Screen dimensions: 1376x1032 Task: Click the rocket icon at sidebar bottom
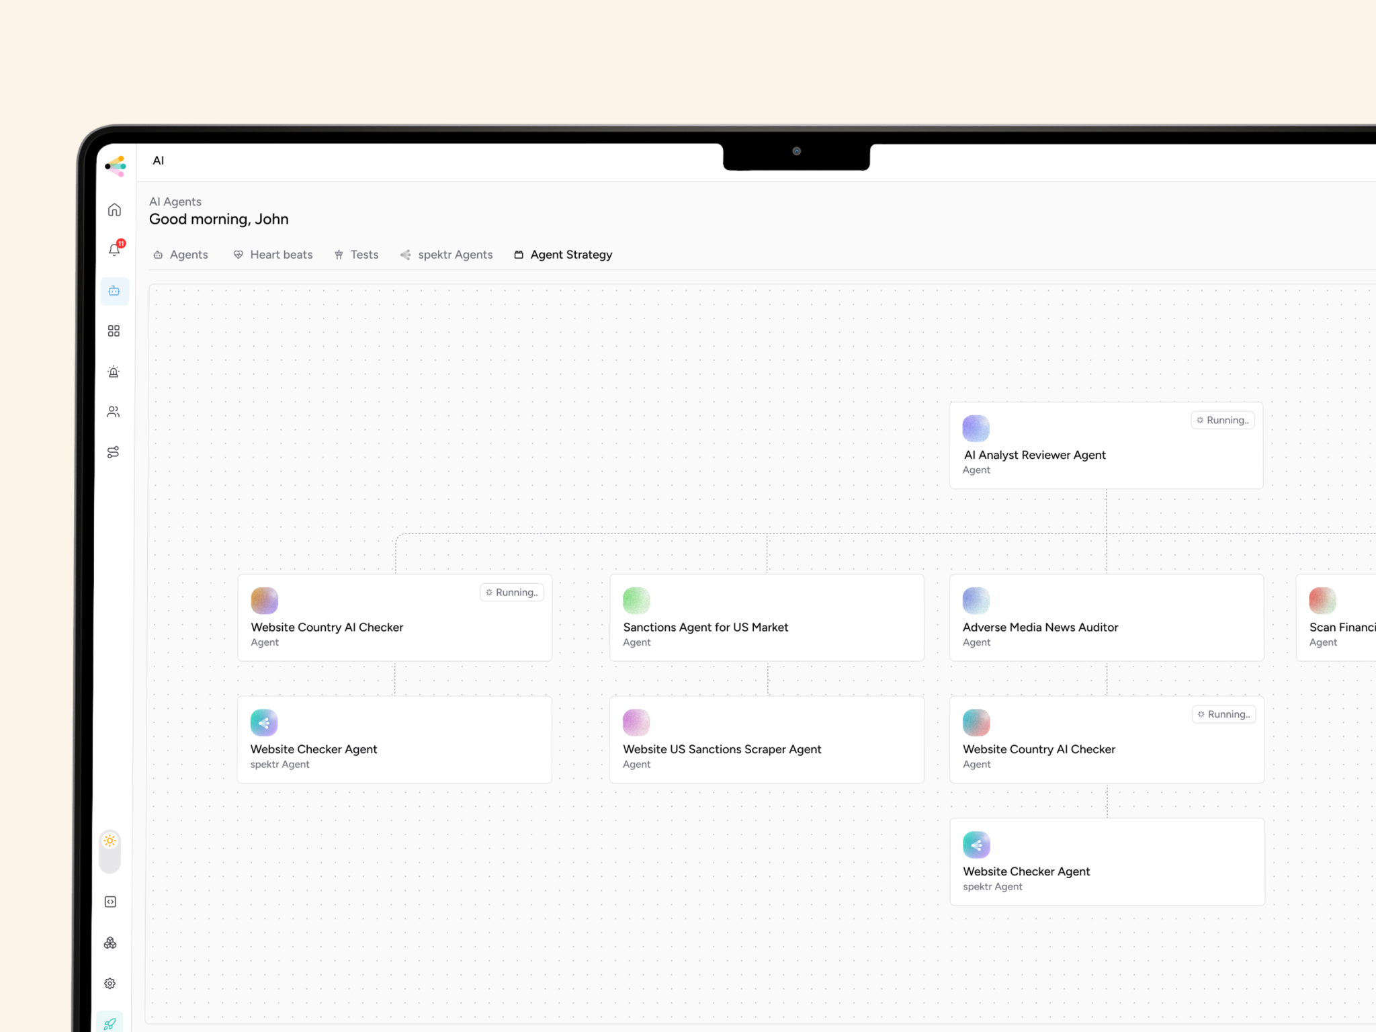tap(110, 1023)
